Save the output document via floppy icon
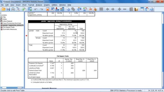Image resolution: width=164 pixels, height=92 pixels. [8, 9]
